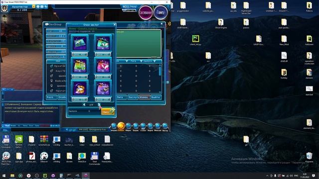Screen dimensions: 319x179
Task: Show hidden tray icons chevron
Action: click(x=267, y=176)
